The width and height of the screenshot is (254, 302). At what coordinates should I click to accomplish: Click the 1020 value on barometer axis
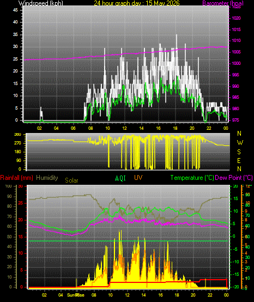click(236, 18)
